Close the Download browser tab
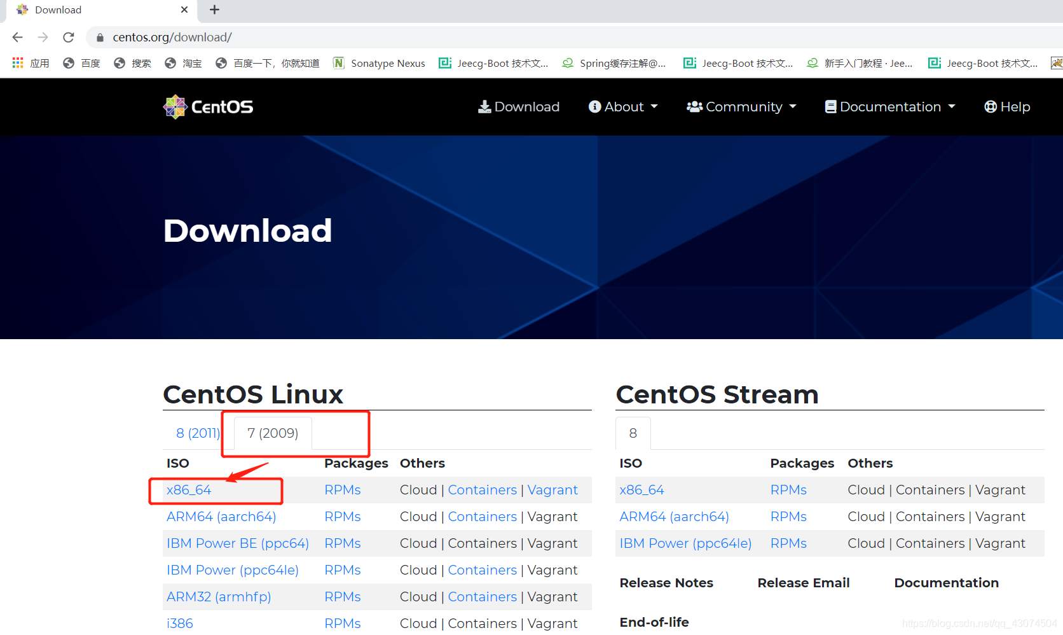This screenshot has width=1063, height=635. pyautogui.click(x=184, y=10)
